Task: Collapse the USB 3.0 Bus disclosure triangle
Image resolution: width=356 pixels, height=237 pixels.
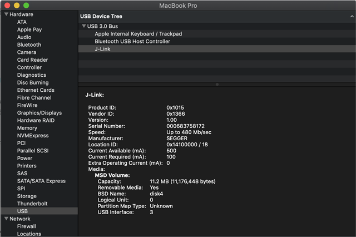Action: (x=84, y=26)
